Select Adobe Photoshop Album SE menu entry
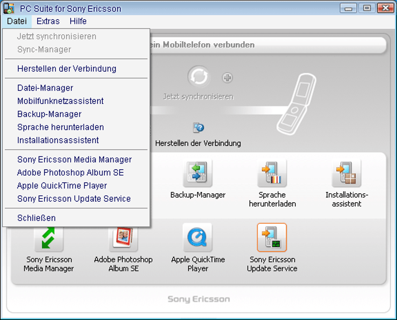Image resolution: width=397 pixels, height=320 pixels. (x=76, y=173)
